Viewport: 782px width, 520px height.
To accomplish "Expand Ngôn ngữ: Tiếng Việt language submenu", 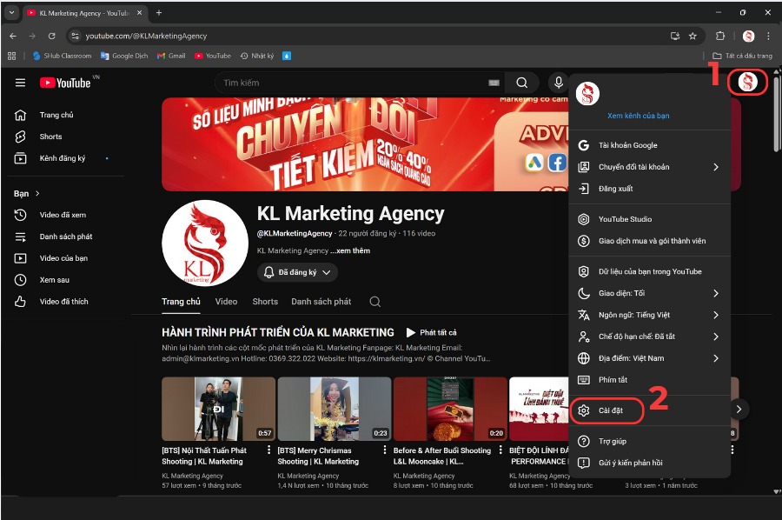I will pos(634,315).
